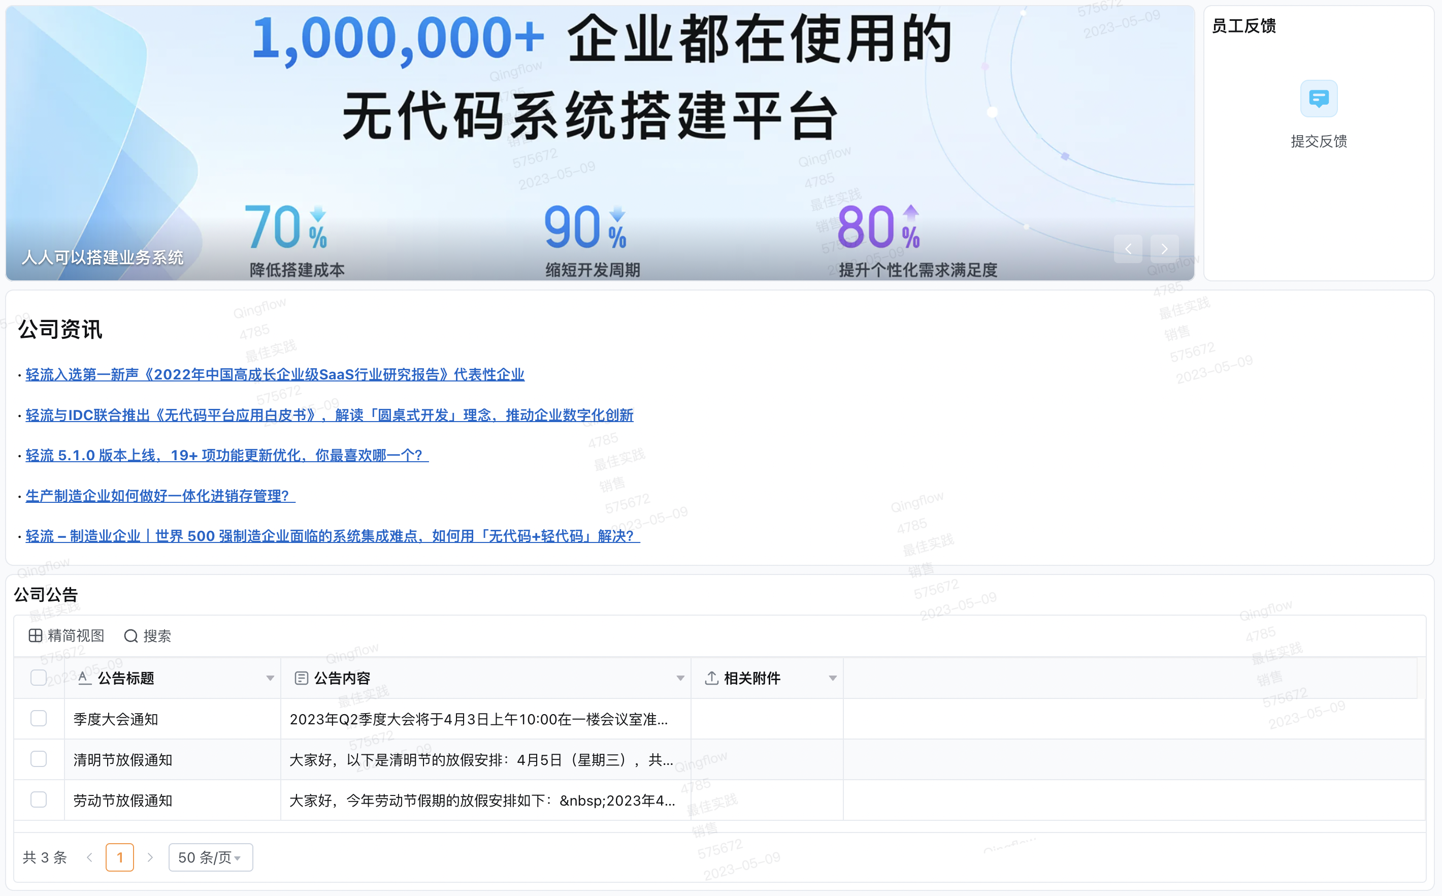Click the 2023年Q2季度大会 content cell
The width and height of the screenshot is (1442, 896).
[485, 719]
